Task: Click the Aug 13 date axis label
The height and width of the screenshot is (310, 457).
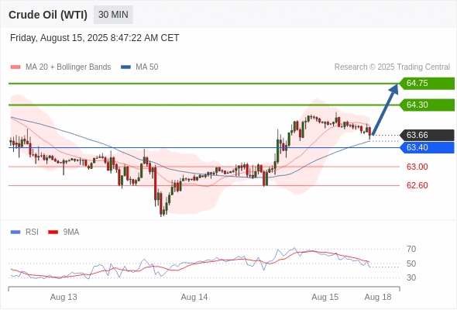Action: [64, 297]
